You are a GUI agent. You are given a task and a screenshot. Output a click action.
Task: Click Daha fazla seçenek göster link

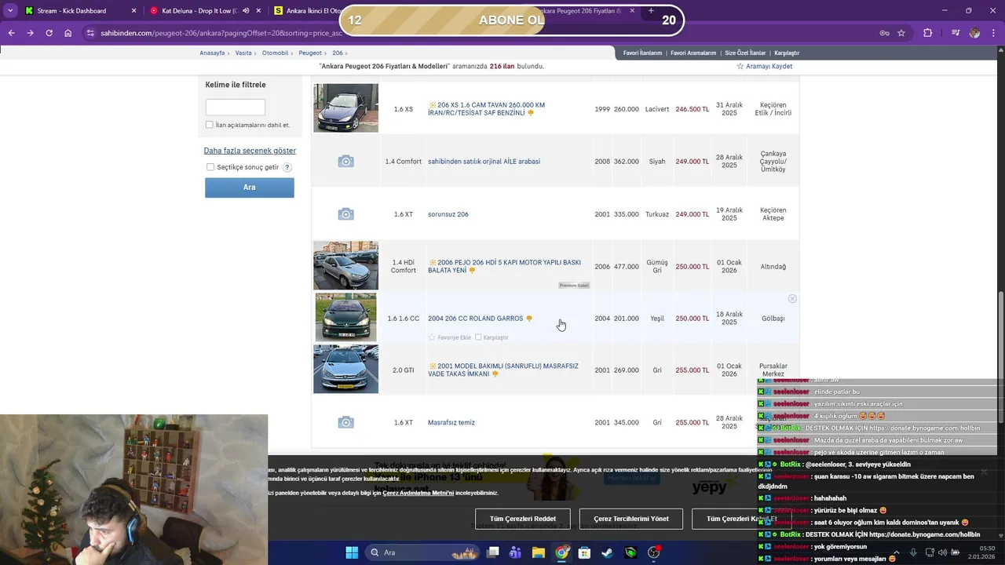point(250,151)
